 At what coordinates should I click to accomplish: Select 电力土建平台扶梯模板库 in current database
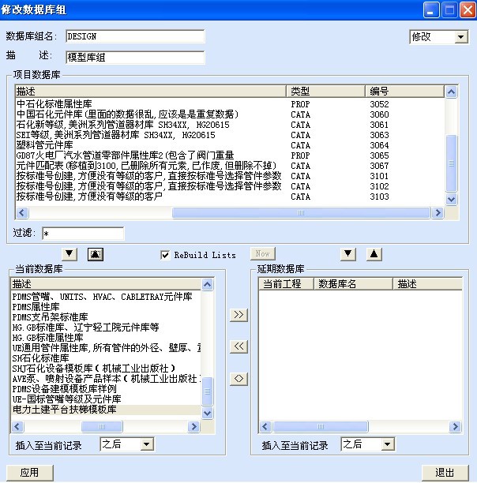[x=65, y=410]
